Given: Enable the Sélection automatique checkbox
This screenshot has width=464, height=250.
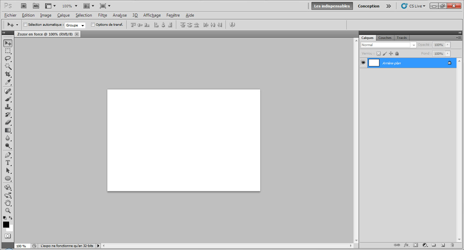Looking at the screenshot, I should click(25, 25).
